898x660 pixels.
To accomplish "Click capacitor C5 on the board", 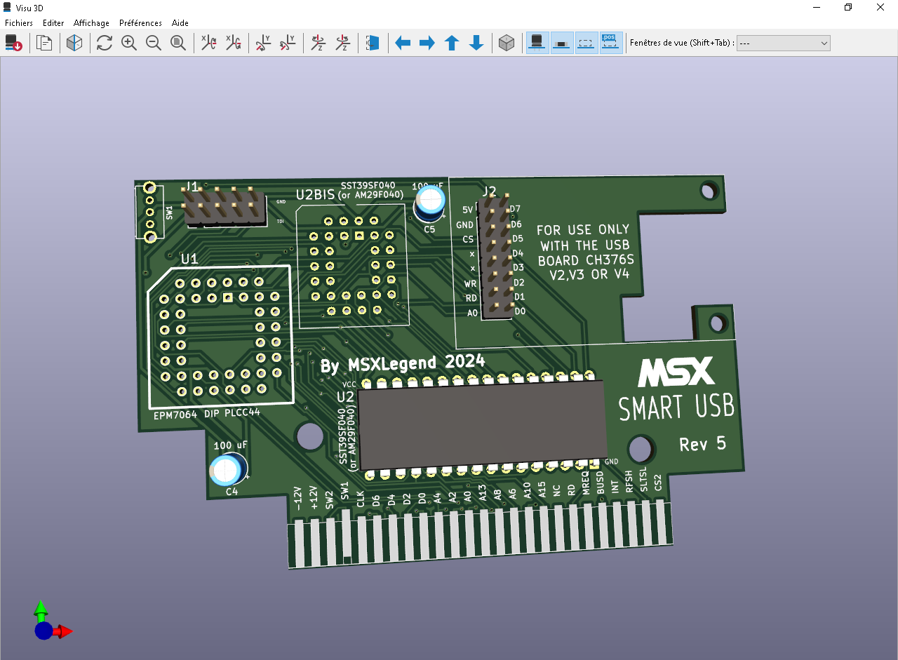I will click(429, 202).
